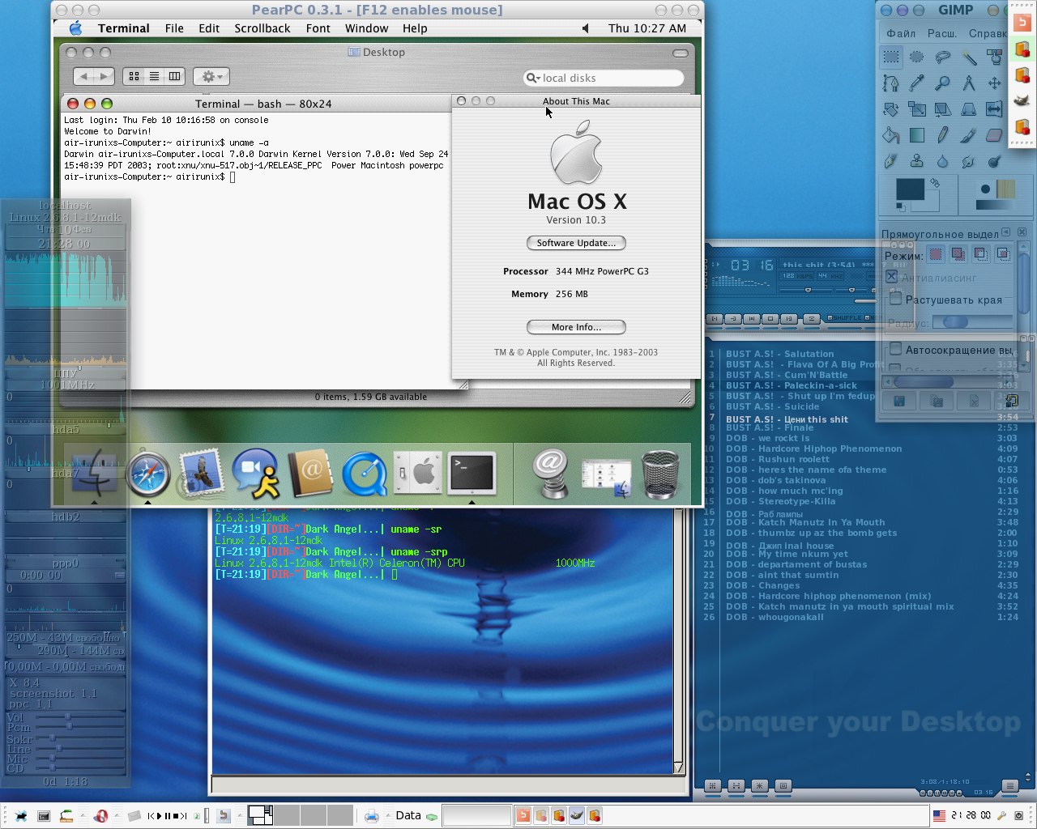
Task: Click the music player volume slider
Action: (x=807, y=291)
